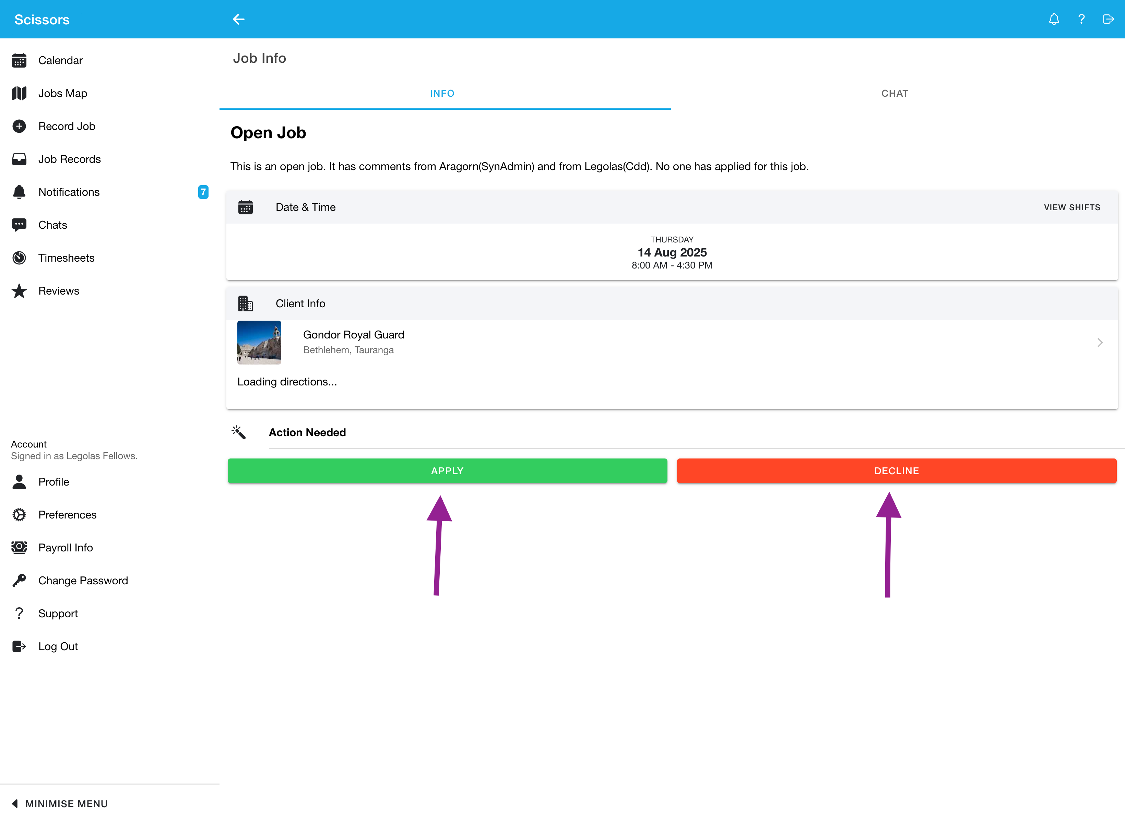Open Payroll Info in account menu
1125x823 pixels.
(65, 548)
